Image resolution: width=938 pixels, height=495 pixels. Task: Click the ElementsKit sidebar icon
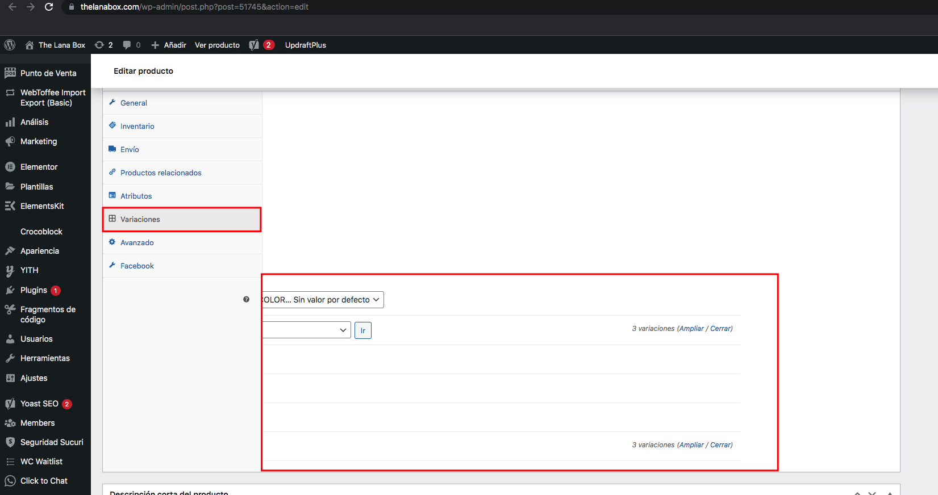click(x=10, y=206)
